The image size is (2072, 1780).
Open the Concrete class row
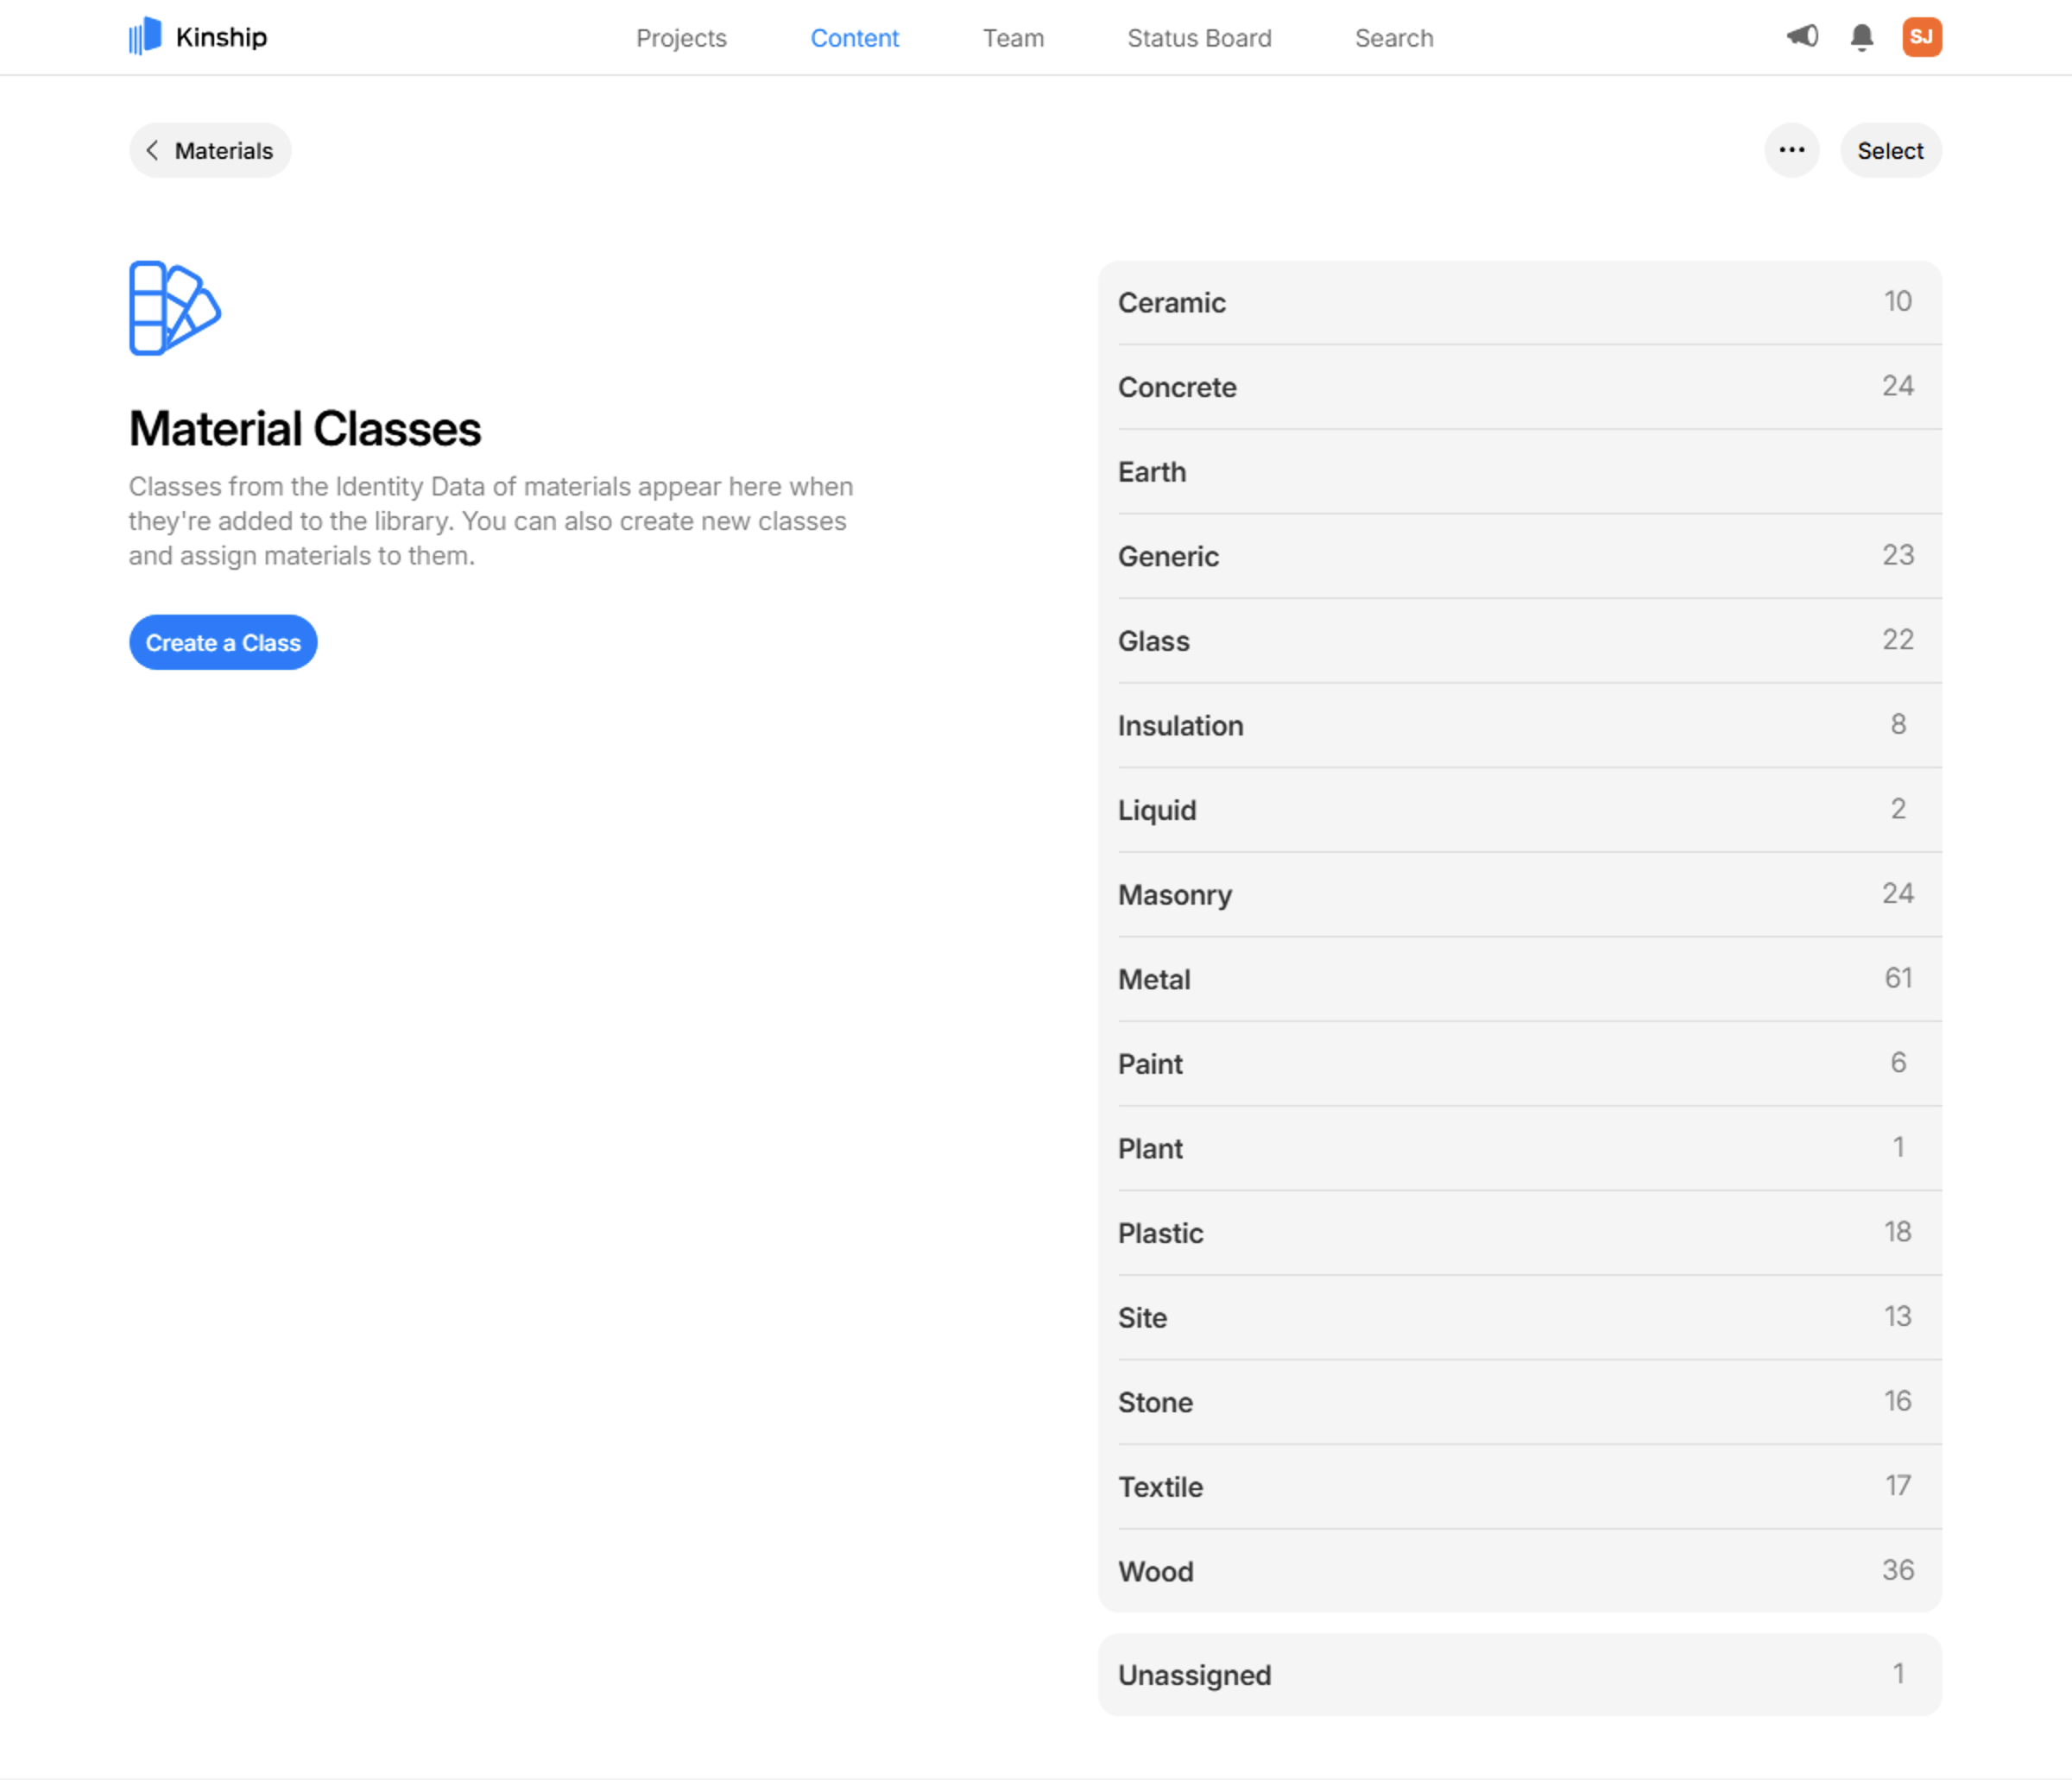(x=1519, y=387)
